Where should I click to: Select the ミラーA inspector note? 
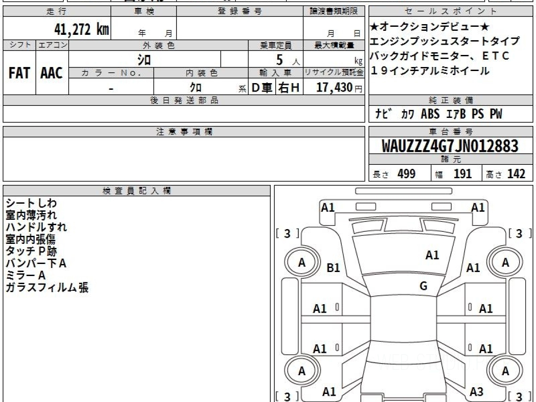(x=26, y=276)
